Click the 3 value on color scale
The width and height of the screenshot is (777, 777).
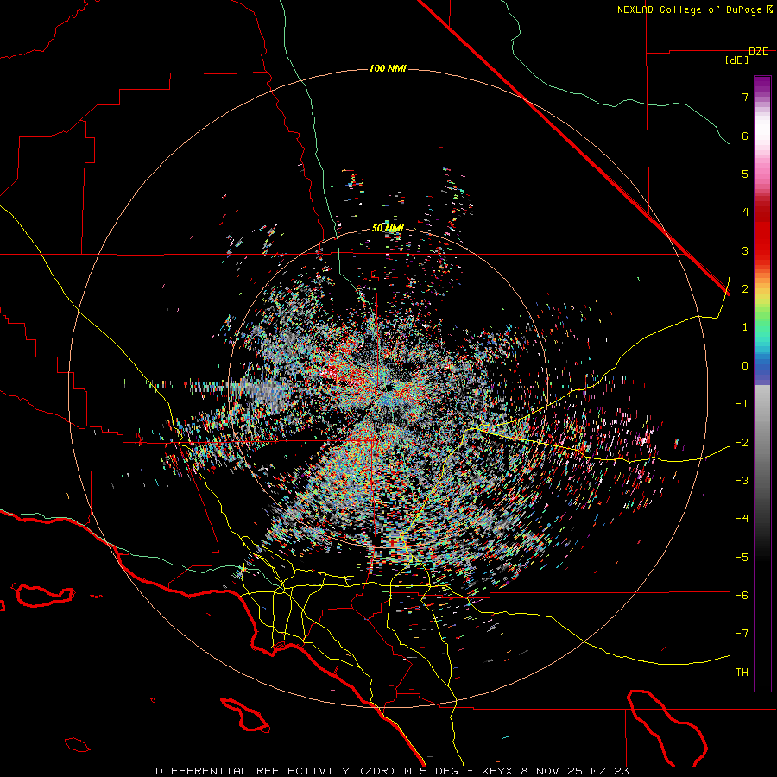tap(745, 250)
